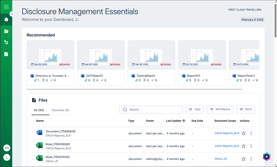Click the Sep 30, 2025 date on TestingReport card
The height and width of the screenshot is (167, 277).
(140, 65)
